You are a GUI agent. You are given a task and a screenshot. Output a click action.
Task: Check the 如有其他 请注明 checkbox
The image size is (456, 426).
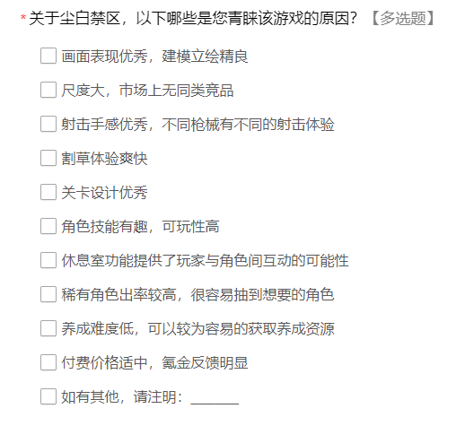click(x=48, y=396)
